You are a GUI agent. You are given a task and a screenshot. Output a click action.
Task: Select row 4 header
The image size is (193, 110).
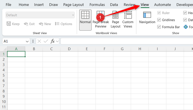(4, 70)
